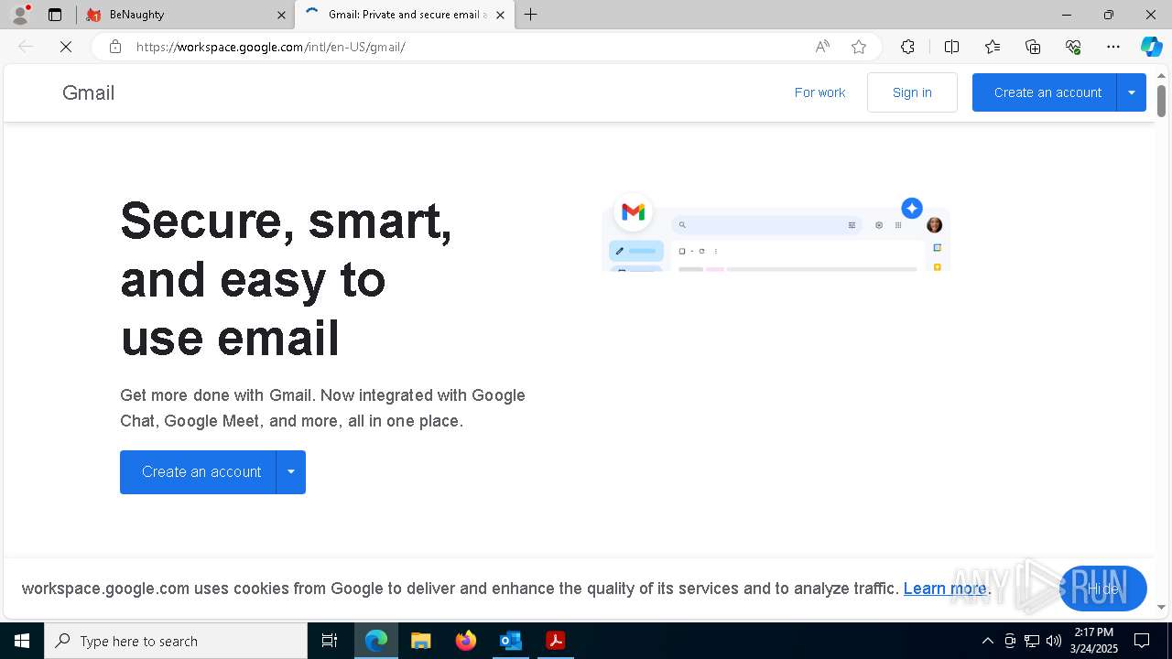Image resolution: width=1172 pixels, height=659 pixels.
Task: Open Microsoft Edge from taskbar
Action: click(376, 641)
